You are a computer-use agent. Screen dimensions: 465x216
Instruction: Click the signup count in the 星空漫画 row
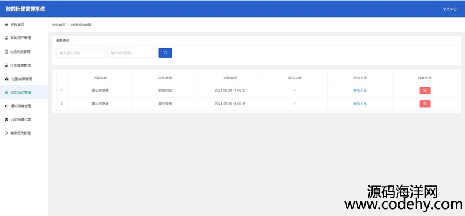[x=295, y=104]
